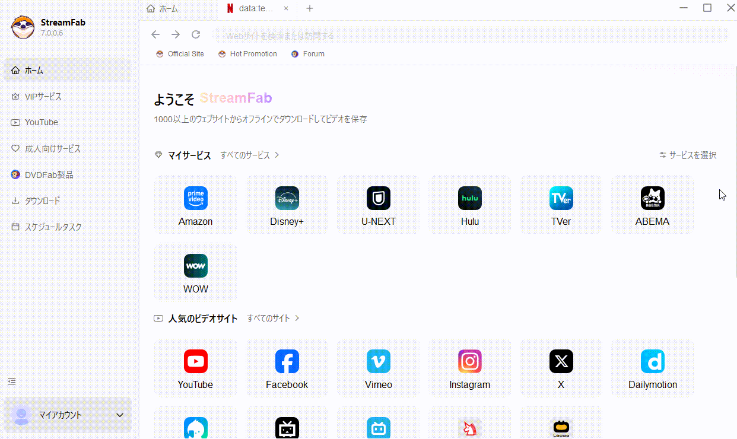Open すべてのサービス with the chevron arrow
The width and height of the screenshot is (737, 439).
(x=249, y=155)
